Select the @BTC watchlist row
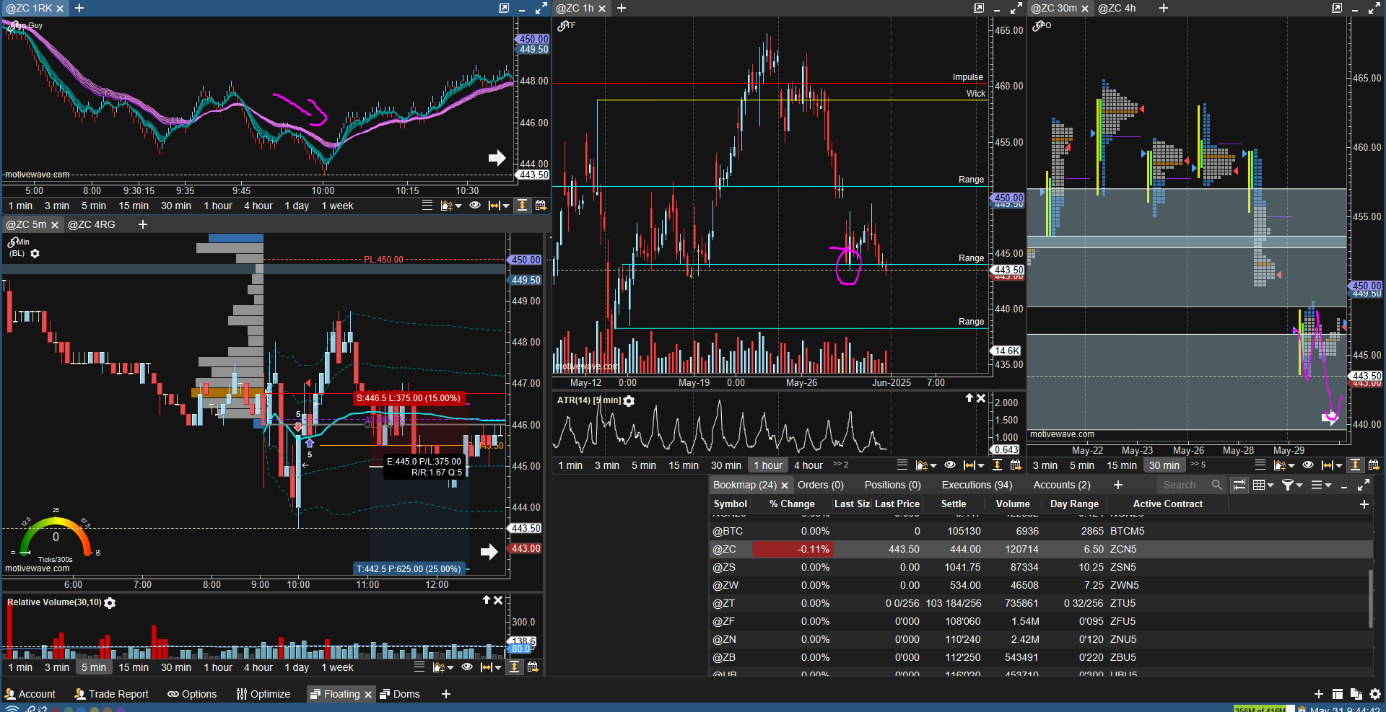This screenshot has height=712, width=1386. coord(1041,531)
